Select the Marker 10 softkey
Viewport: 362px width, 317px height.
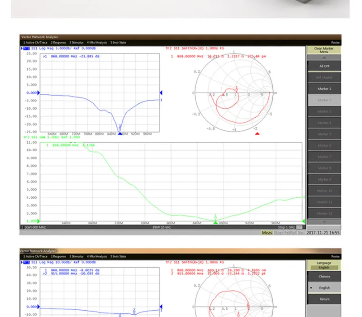[324, 191]
